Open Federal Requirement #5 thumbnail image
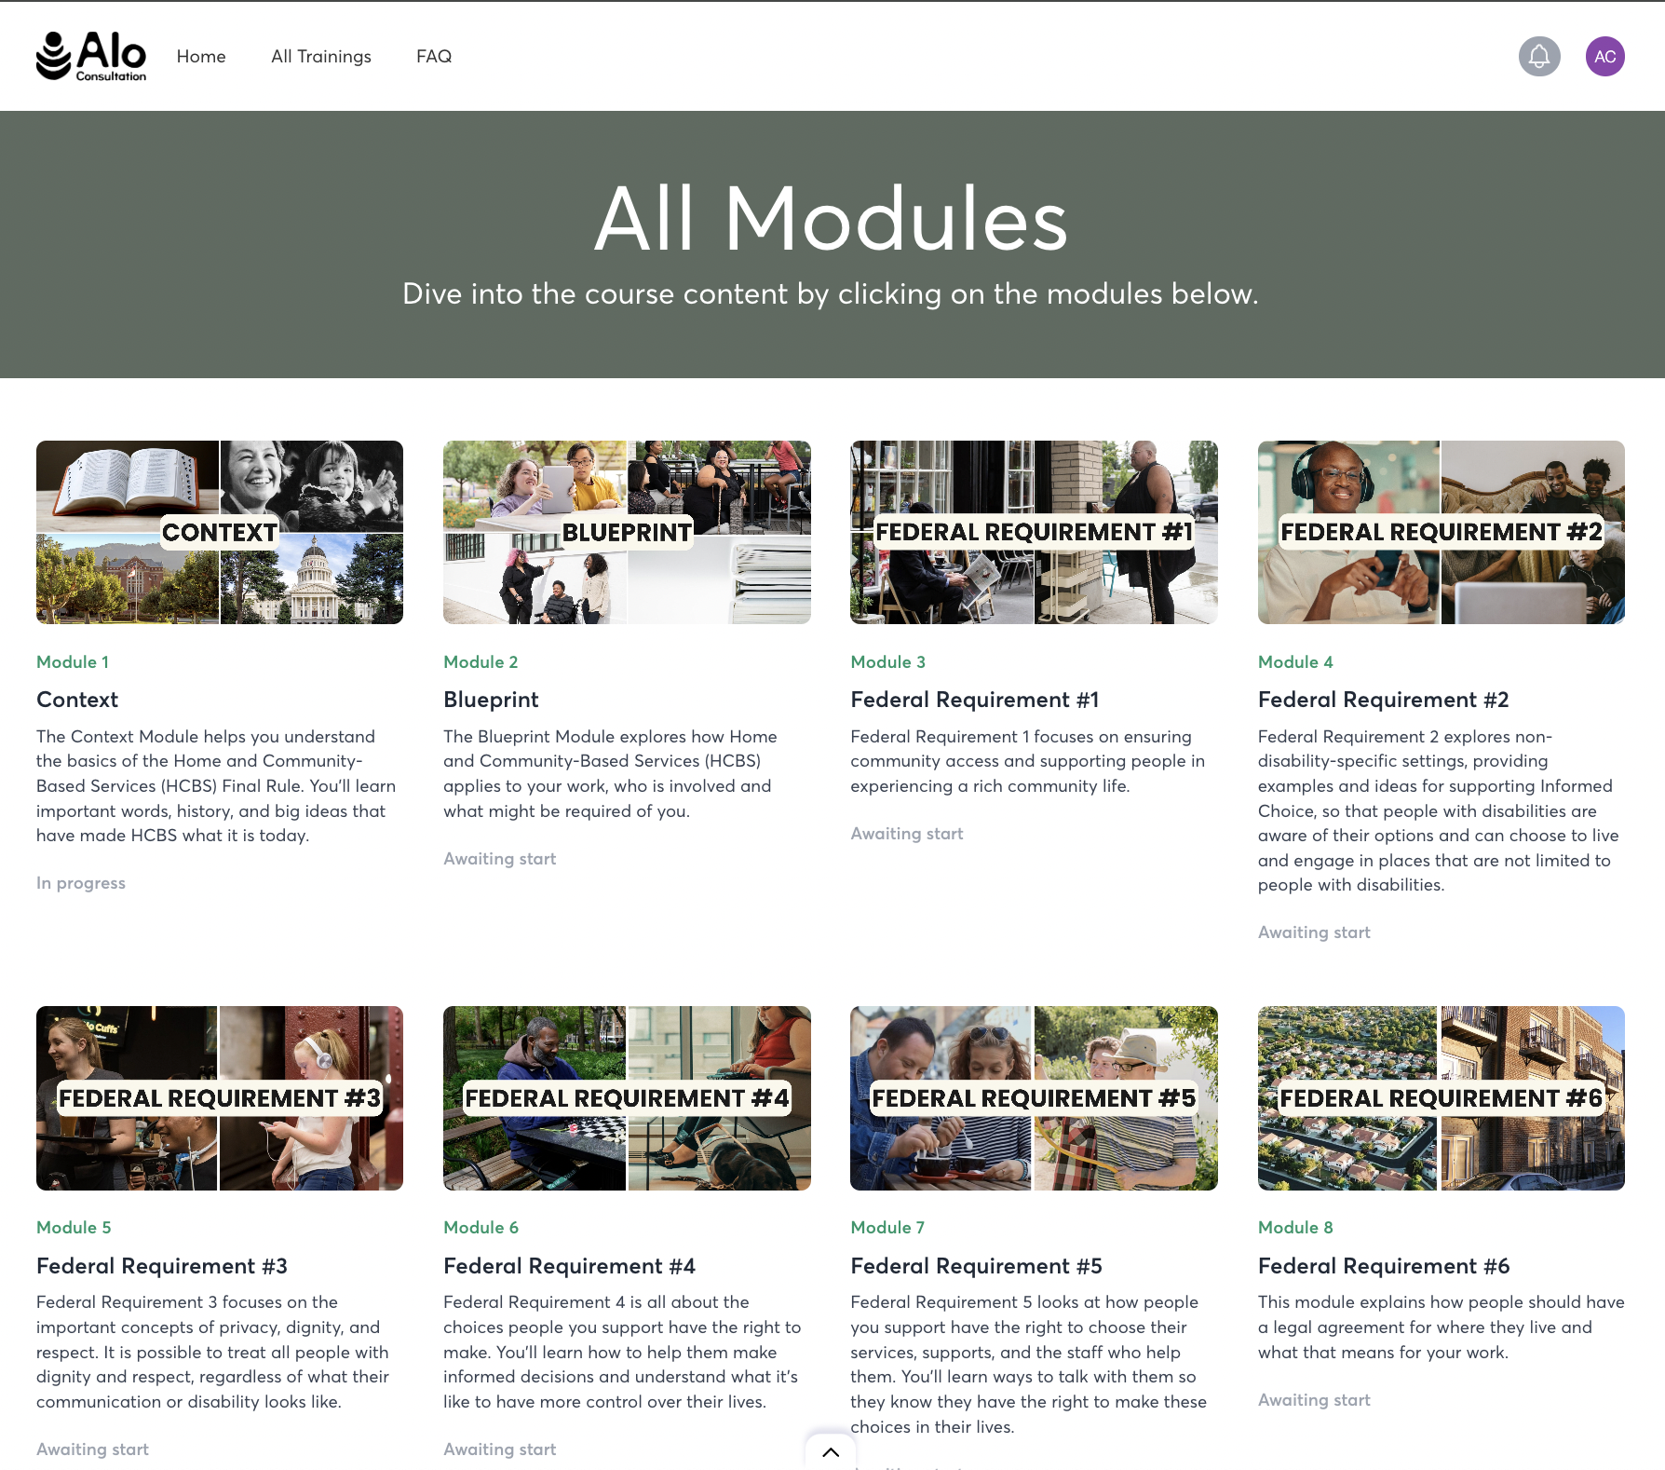 pyautogui.click(x=1034, y=1098)
